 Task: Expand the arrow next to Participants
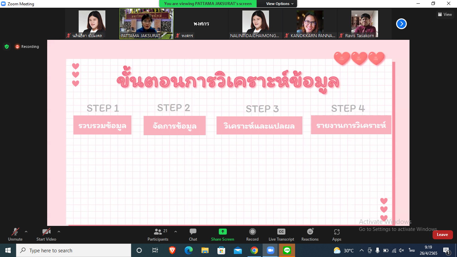(x=176, y=232)
